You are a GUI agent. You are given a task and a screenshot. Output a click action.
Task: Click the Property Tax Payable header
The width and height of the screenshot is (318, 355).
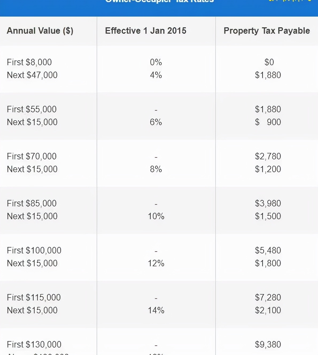[267, 31]
